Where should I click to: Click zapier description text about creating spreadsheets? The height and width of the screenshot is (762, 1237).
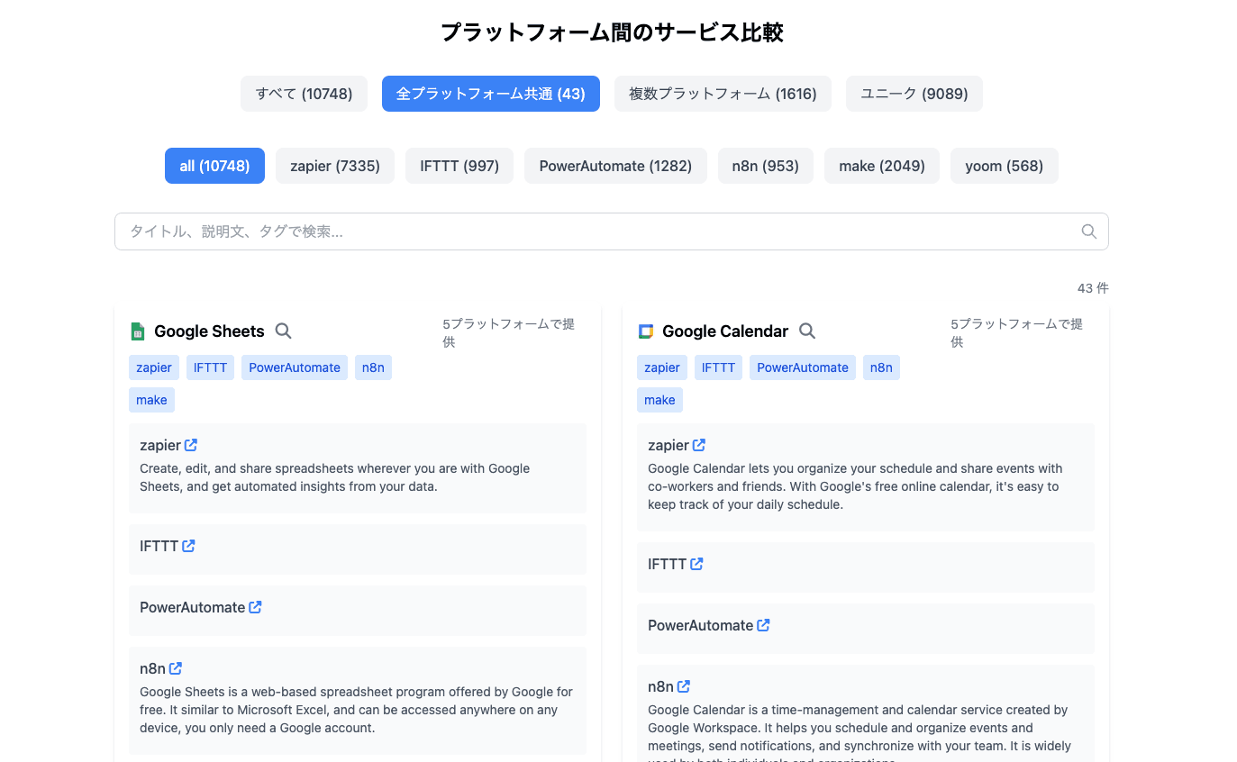335,477
